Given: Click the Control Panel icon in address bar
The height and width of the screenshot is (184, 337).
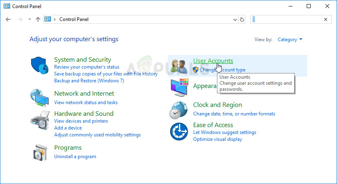Looking at the screenshot, I should (48, 19).
